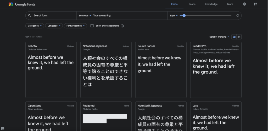Viewport: 268px width, 131px height.
Task: Open the Sentence preview type dropdown
Action: pos(85,15)
